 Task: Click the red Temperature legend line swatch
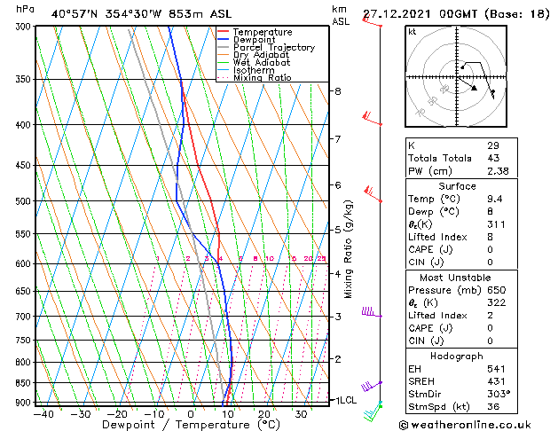pos(224,31)
